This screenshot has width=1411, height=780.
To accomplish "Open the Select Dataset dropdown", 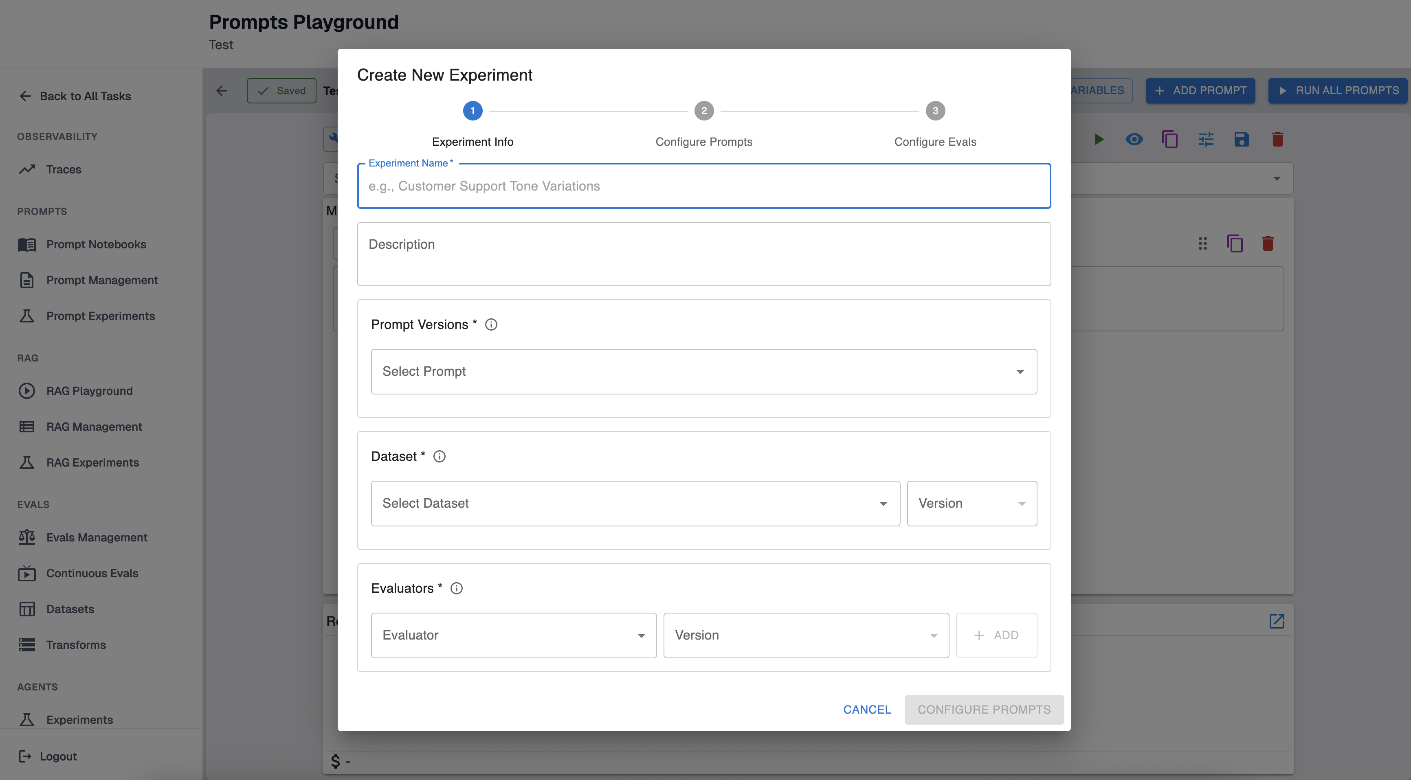I will [x=635, y=504].
